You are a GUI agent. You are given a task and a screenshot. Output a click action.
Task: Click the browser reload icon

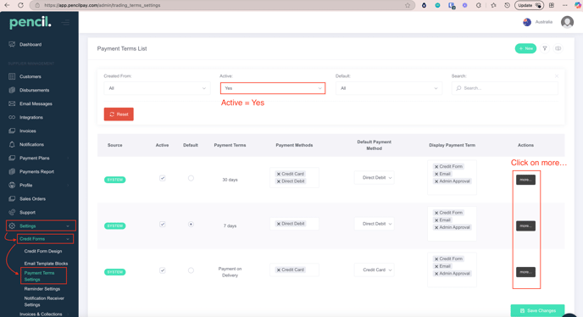click(21, 5)
